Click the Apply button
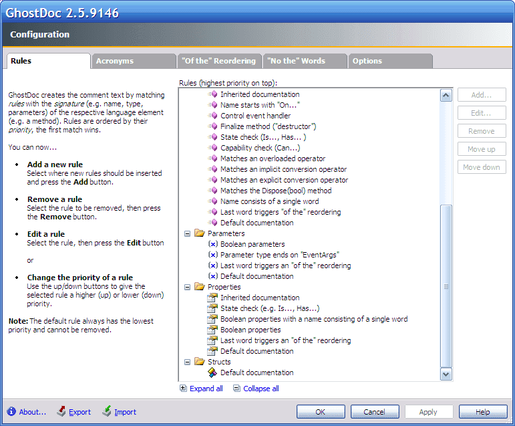This screenshot has width=515, height=426. 429,411
